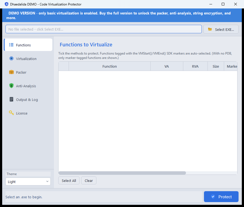Click the Select EXE... button text
This screenshot has width=244, height=207.
click(224, 30)
